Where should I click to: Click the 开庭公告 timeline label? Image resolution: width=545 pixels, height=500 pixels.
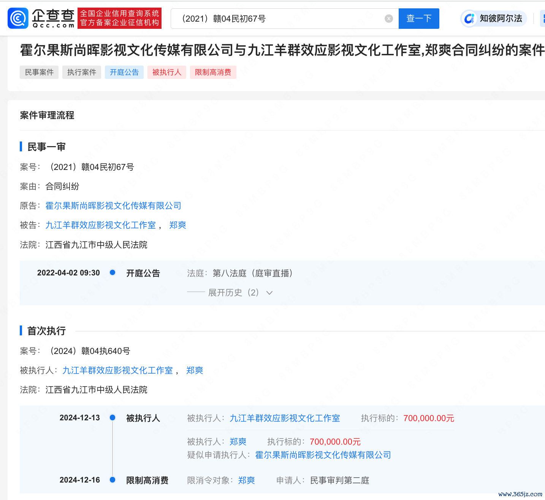pos(143,273)
